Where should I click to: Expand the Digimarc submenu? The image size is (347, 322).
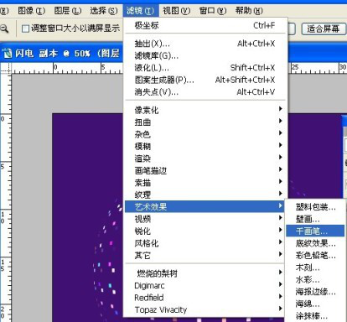click(x=205, y=286)
